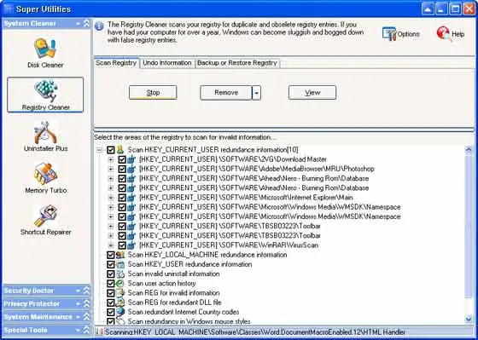
Task: Click the Internet Explorer Main entry icon
Action: 131,197
